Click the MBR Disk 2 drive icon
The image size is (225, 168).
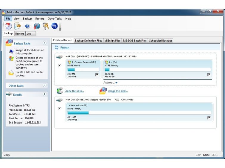[60, 100]
